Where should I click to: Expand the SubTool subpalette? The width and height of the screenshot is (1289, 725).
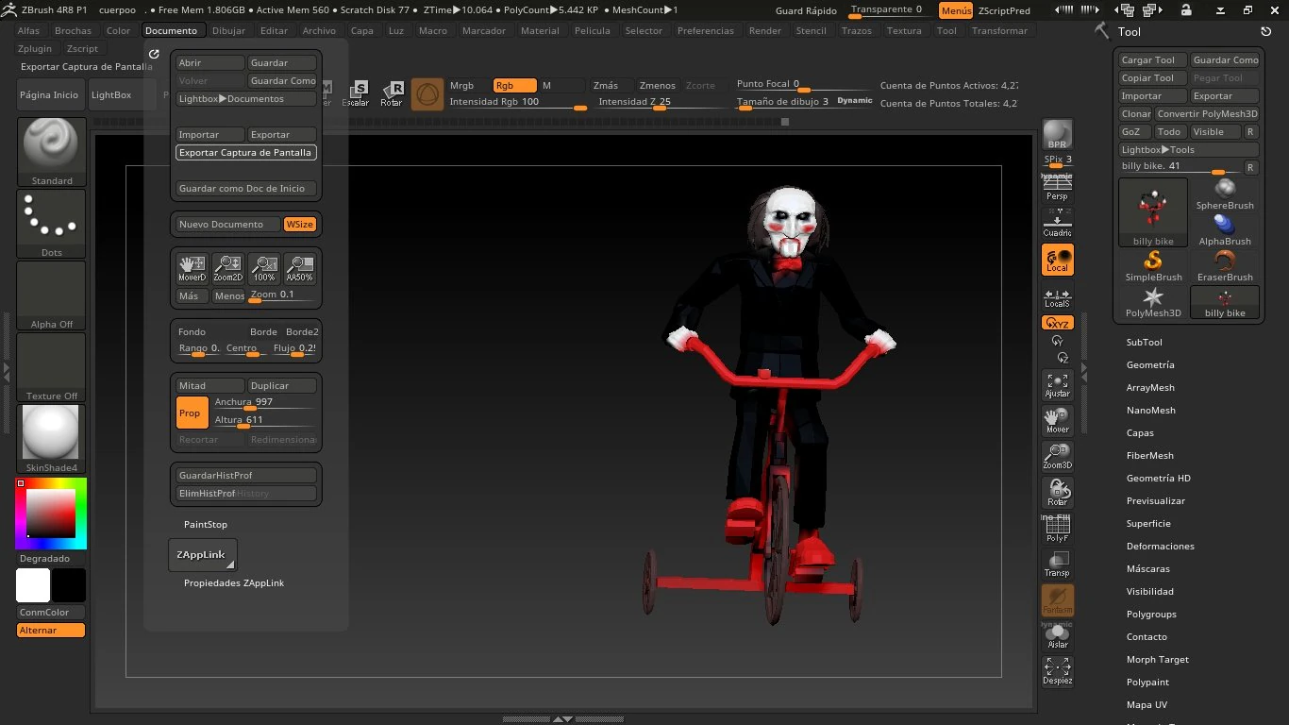pyautogui.click(x=1144, y=343)
